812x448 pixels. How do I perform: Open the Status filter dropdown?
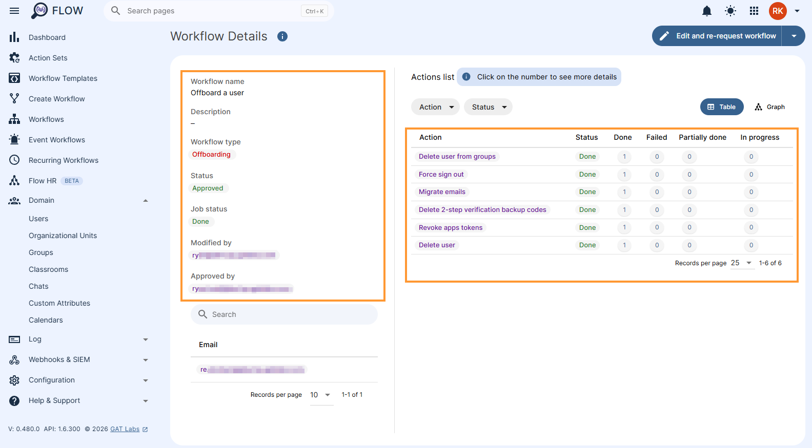pos(488,107)
